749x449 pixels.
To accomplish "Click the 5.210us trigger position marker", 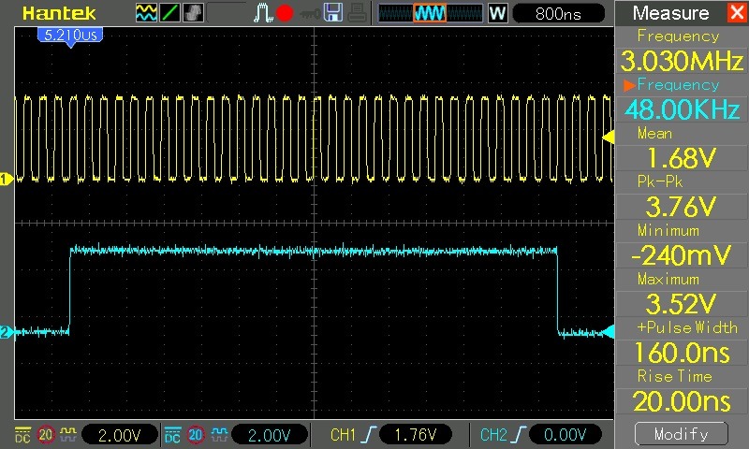I will pyautogui.click(x=70, y=36).
